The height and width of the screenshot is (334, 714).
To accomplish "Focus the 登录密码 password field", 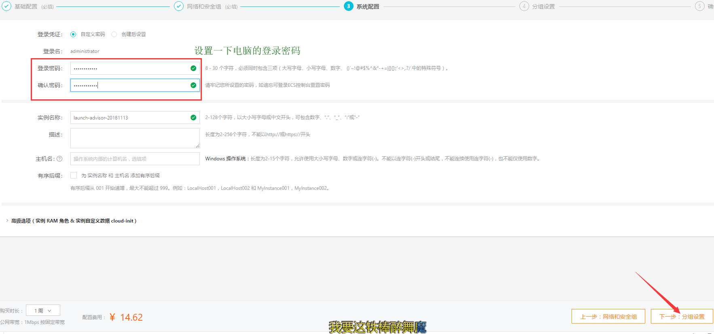I will coord(135,68).
